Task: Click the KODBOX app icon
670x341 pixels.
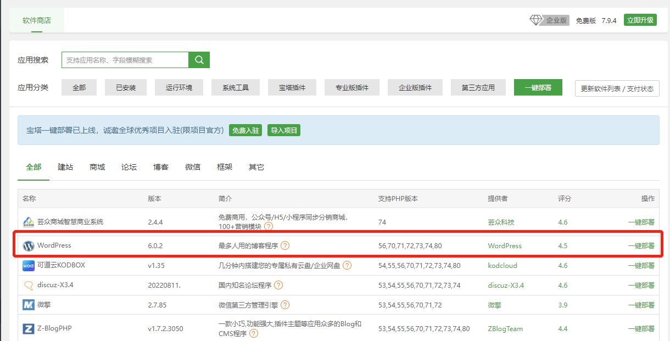Action: [29, 266]
